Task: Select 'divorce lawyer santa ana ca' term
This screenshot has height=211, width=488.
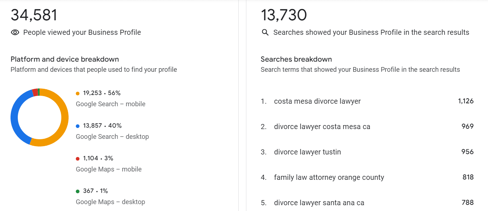Action: point(319,203)
